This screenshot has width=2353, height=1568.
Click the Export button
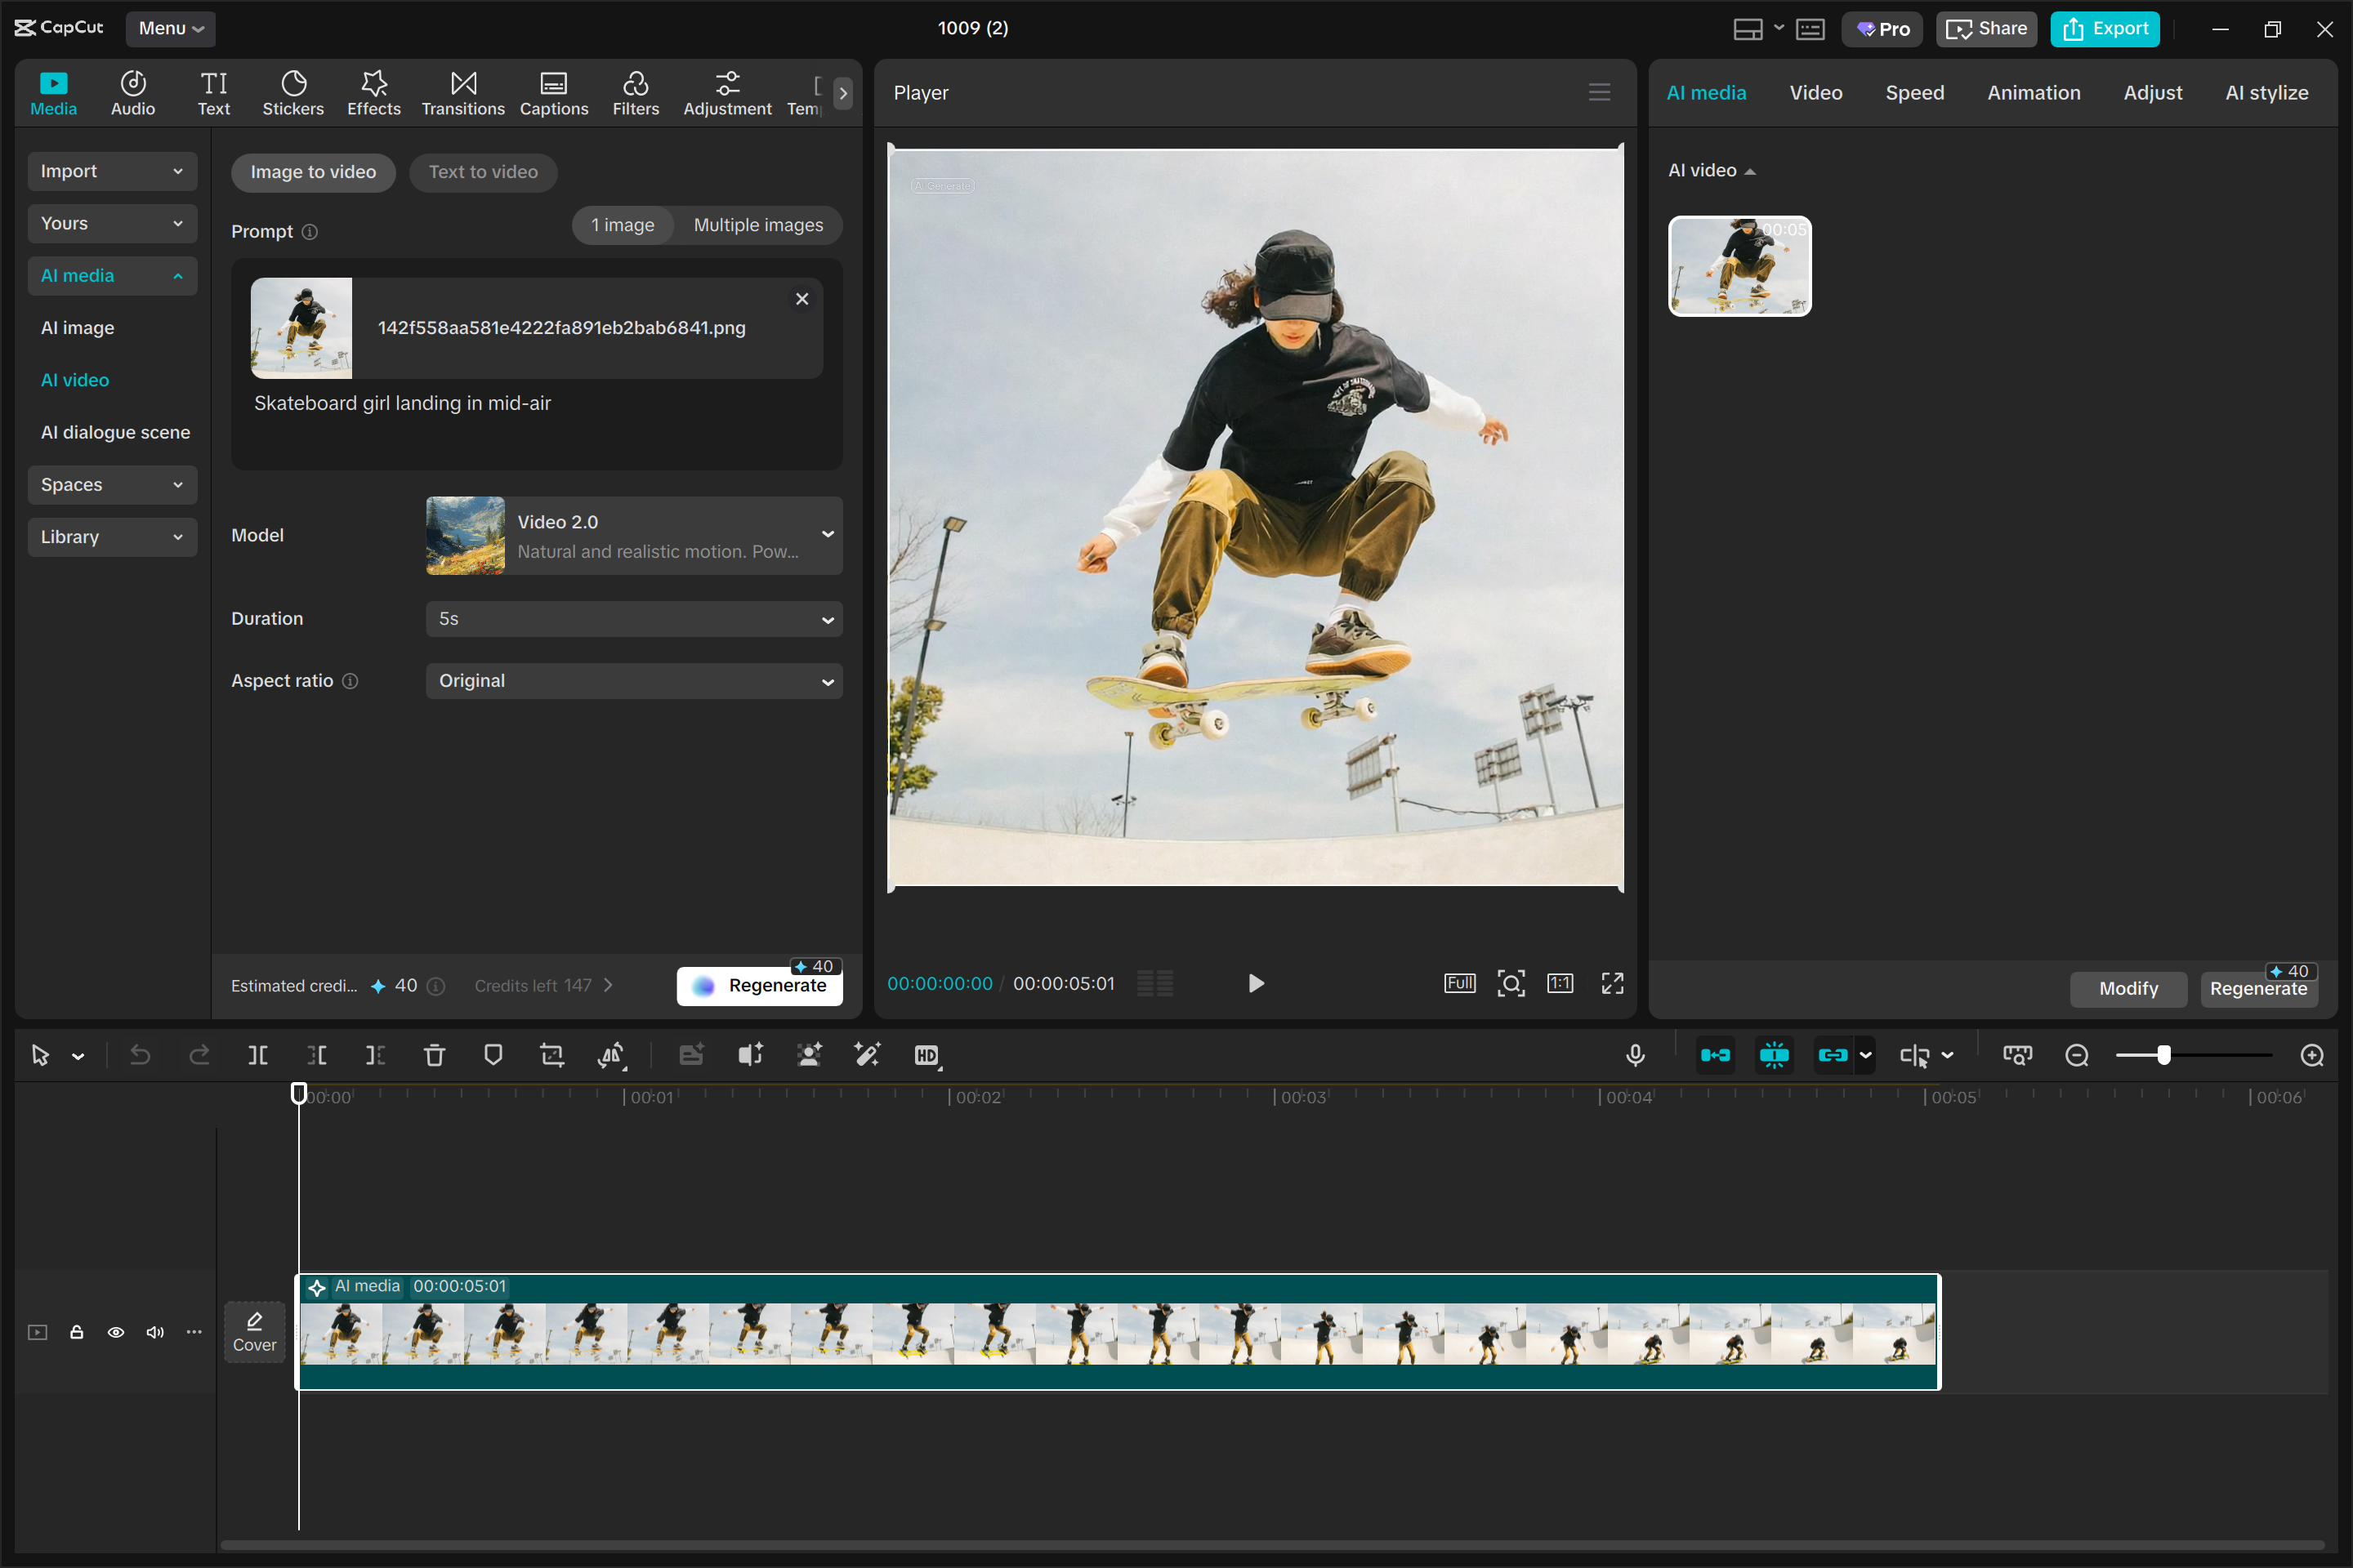click(x=2105, y=29)
